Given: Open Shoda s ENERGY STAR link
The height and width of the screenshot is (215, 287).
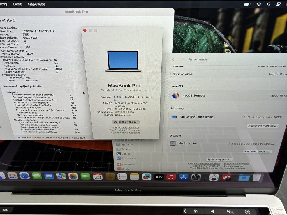Looking at the screenshot, I should pos(206,166).
